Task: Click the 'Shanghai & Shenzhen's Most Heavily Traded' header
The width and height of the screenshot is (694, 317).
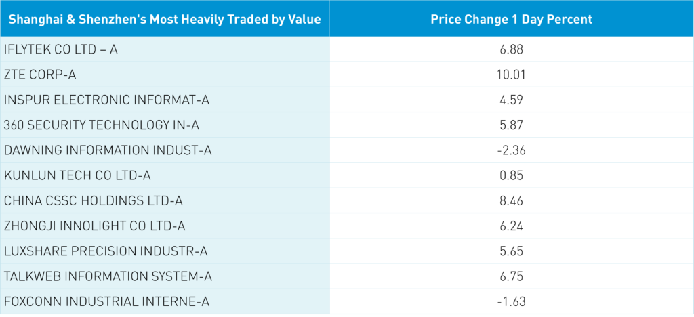Action: pos(165,19)
